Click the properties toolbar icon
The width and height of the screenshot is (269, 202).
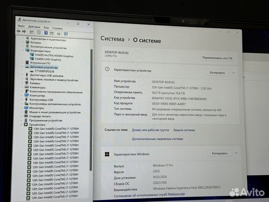(x=39, y=32)
